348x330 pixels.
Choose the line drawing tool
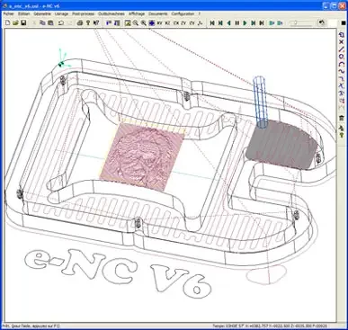coord(342,49)
